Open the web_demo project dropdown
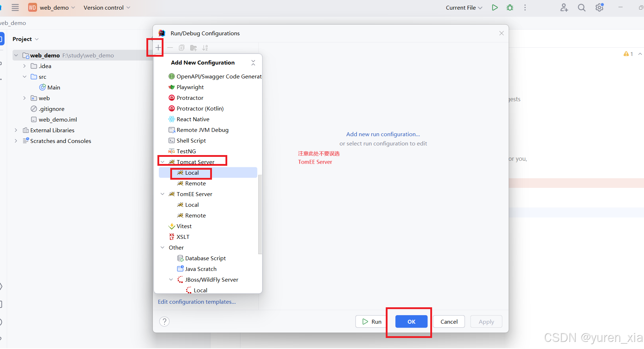The image size is (644, 349). point(52,7)
